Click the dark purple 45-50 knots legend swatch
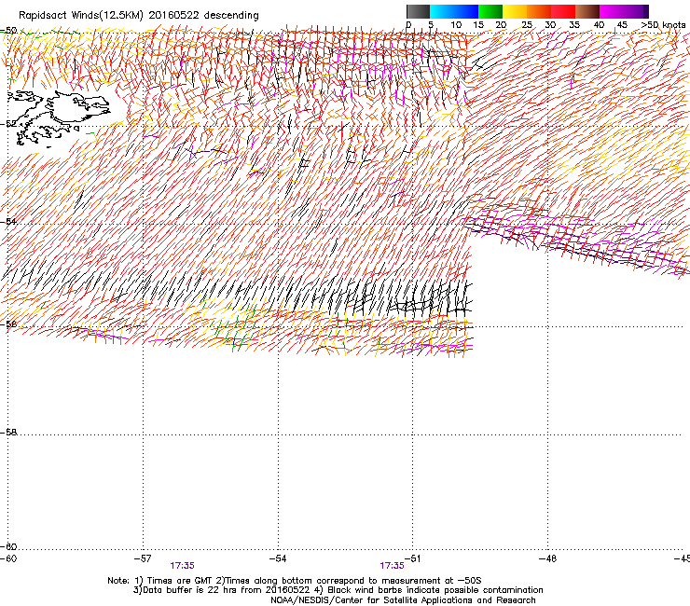690x606 pixels. [x=636, y=11]
